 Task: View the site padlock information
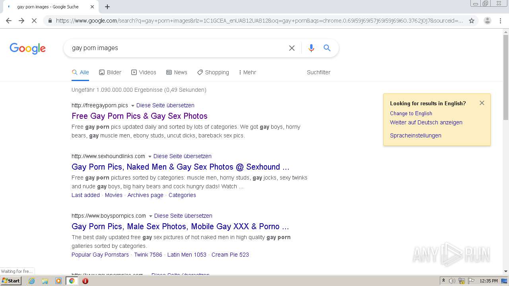(x=50, y=21)
